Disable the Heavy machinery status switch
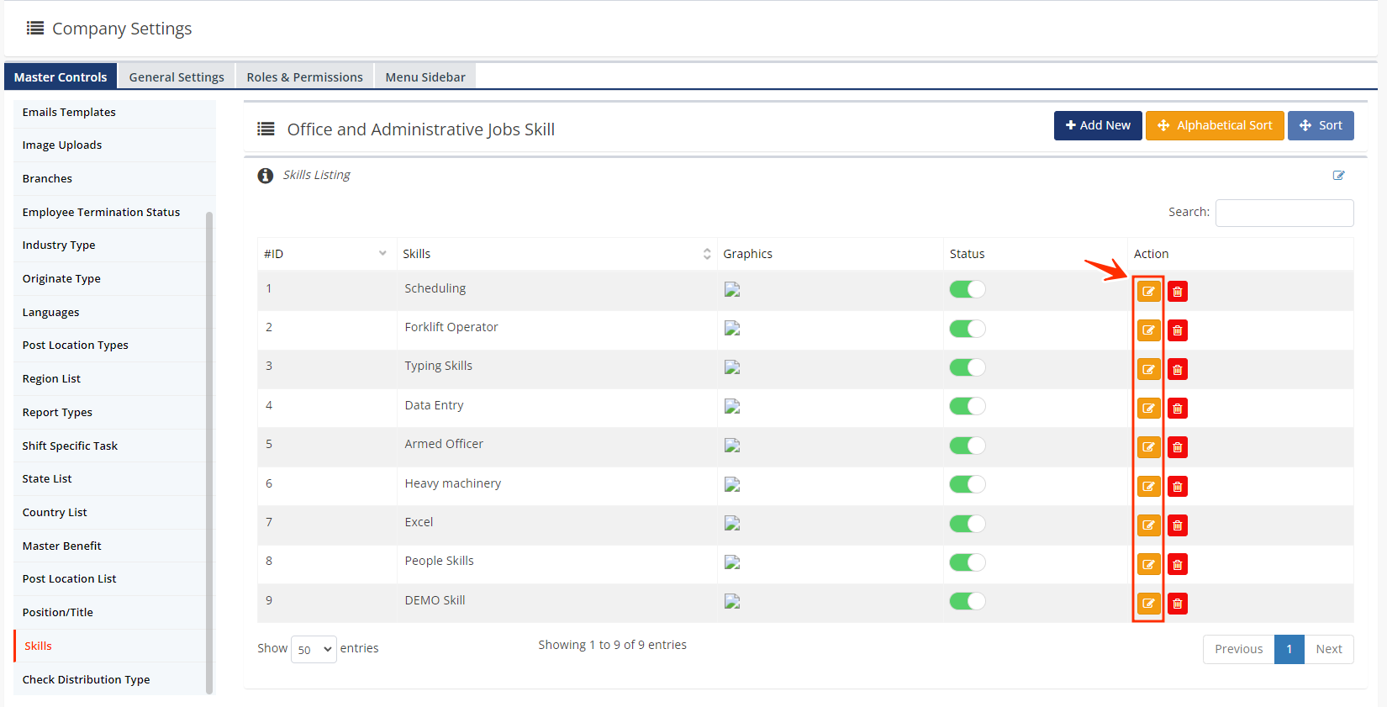 967,484
